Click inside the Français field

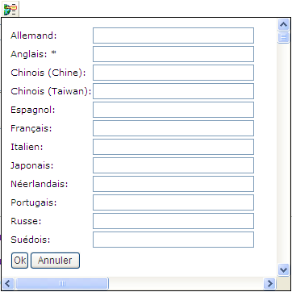point(173,128)
